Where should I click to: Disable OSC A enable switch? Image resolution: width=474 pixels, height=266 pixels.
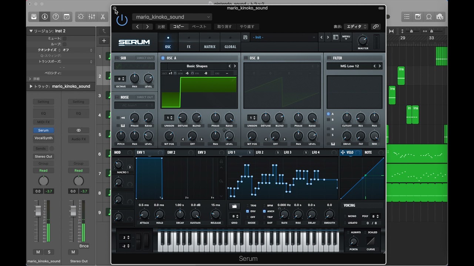[163, 58]
